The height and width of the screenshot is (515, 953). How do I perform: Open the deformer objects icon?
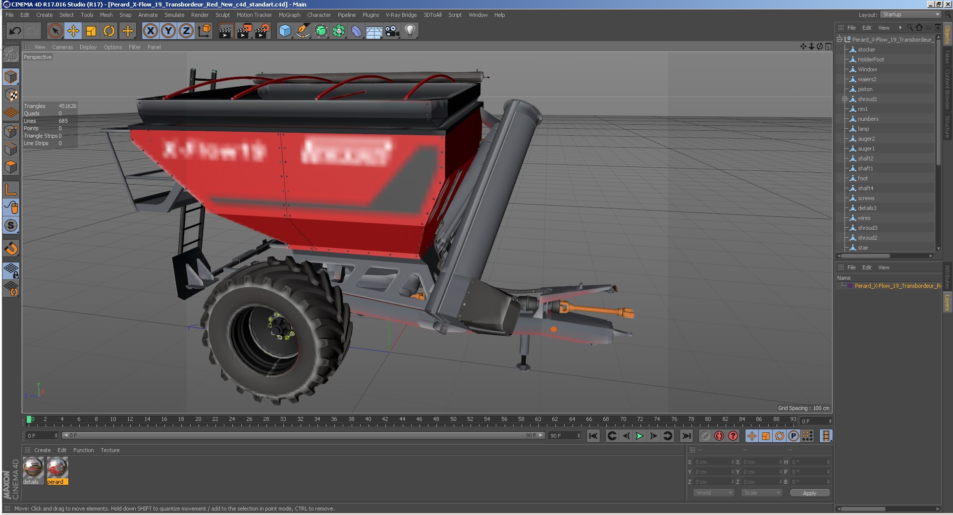click(x=357, y=31)
